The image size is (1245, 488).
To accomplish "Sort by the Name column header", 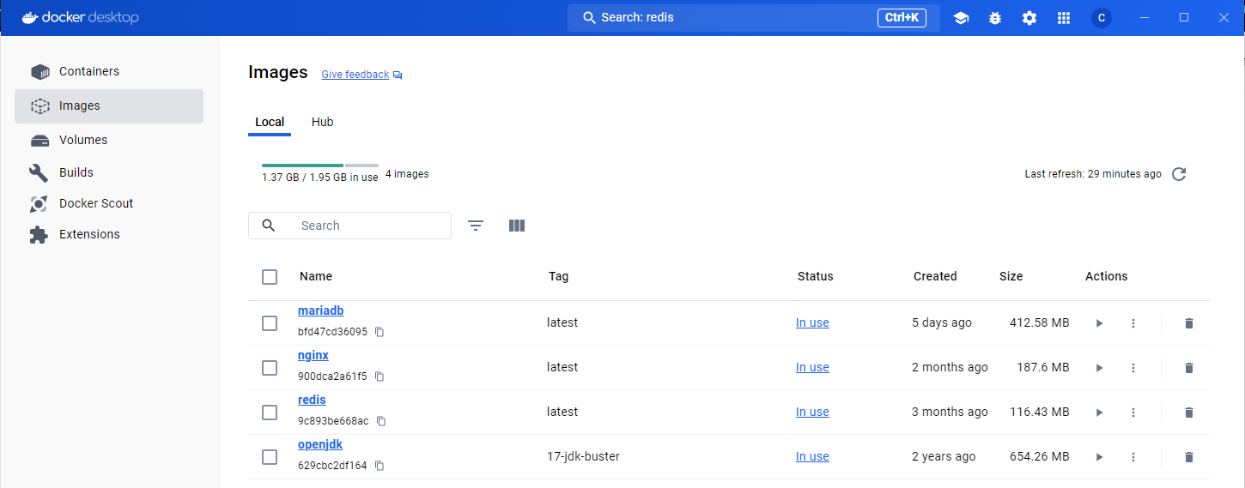I will [x=316, y=276].
